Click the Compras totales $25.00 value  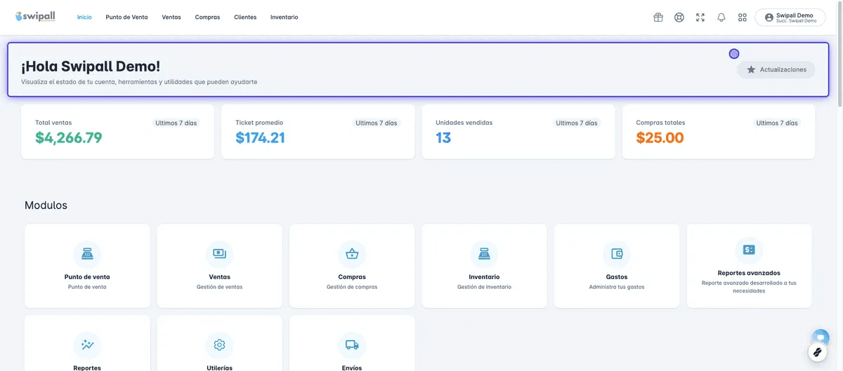(660, 138)
